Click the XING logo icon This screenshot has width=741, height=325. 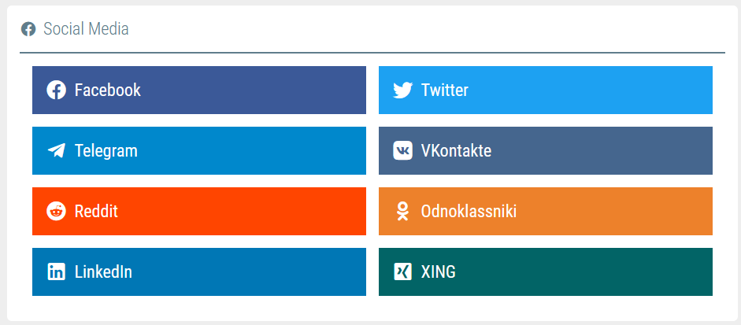pos(402,271)
